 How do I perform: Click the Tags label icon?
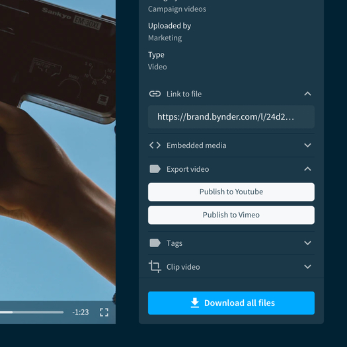tap(155, 243)
